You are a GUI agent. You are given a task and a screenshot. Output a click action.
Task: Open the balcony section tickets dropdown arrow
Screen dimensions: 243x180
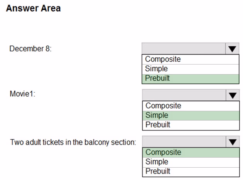tap(233, 142)
